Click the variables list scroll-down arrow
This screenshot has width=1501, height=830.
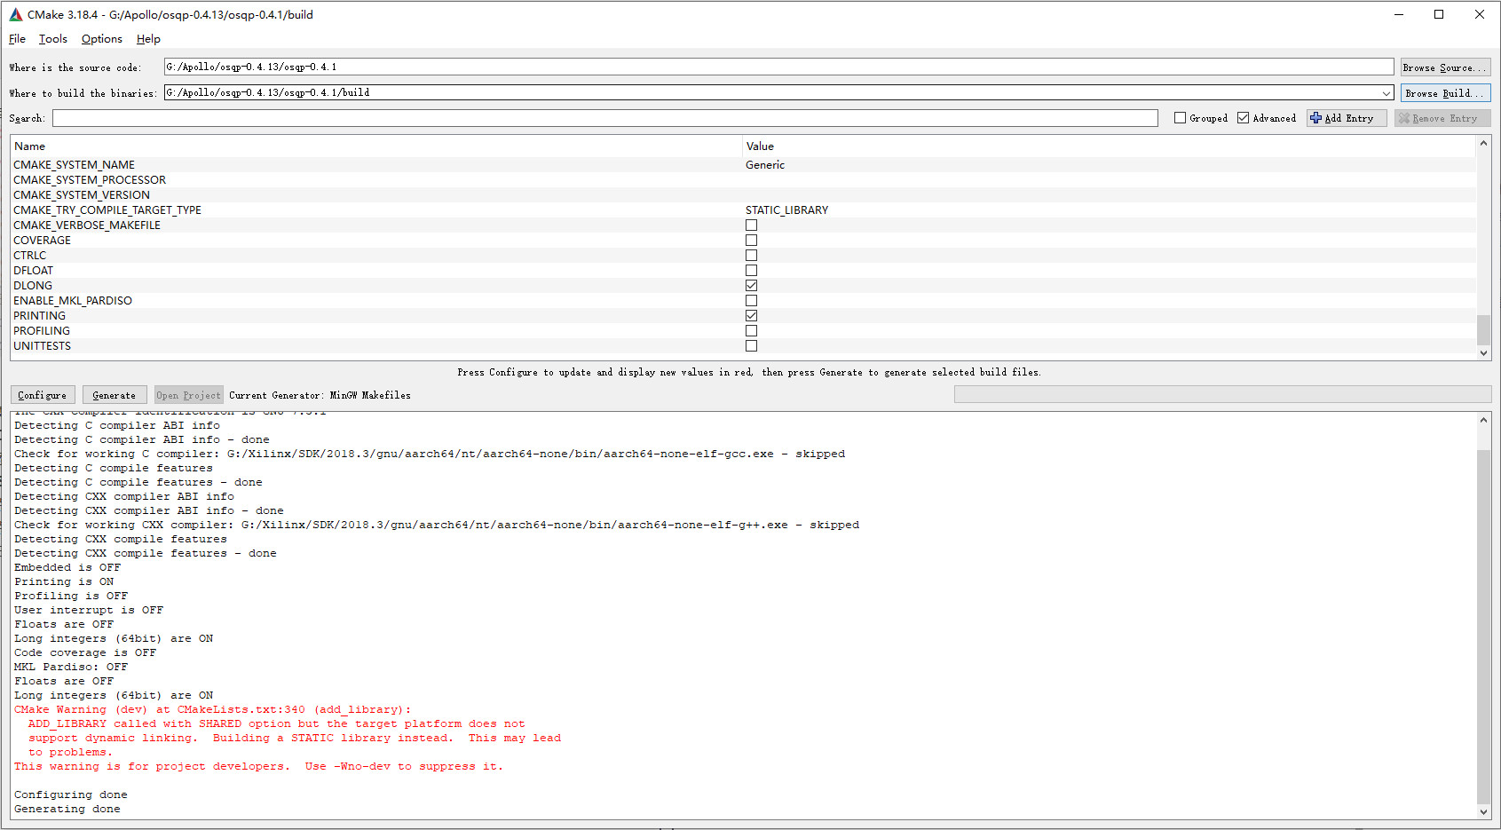(x=1483, y=353)
